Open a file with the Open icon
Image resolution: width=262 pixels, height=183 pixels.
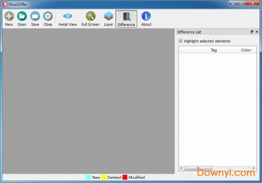pyautogui.click(x=22, y=18)
